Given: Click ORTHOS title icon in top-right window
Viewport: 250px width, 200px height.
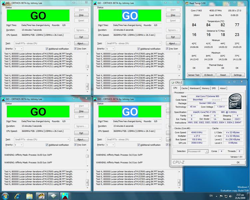Looking at the screenshot, I should coord(95,3).
